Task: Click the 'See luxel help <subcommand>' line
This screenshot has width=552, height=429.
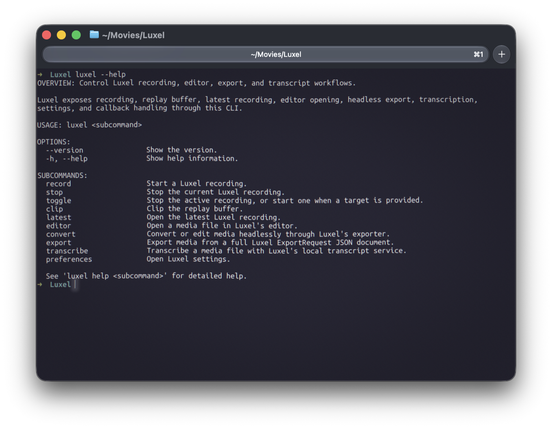Action: (146, 276)
